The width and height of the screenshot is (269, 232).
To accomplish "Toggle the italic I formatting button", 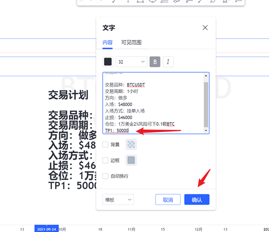I will click(x=168, y=61).
